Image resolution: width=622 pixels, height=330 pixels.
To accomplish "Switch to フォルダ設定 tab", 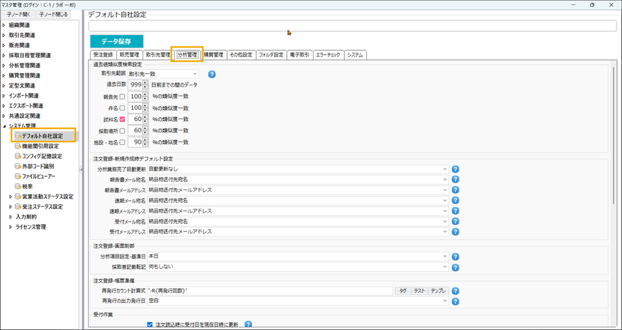I will click(x=271, y=55).
